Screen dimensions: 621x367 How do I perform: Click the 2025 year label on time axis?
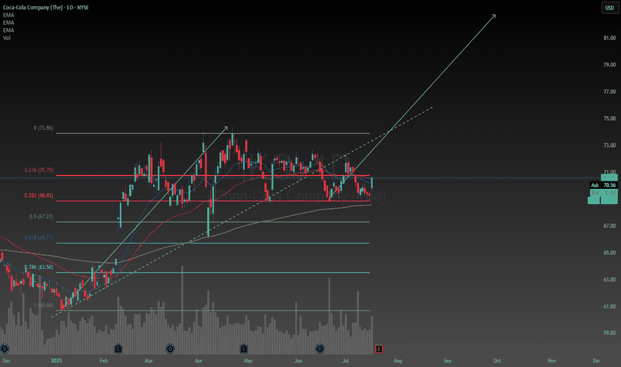click(56, 360)
